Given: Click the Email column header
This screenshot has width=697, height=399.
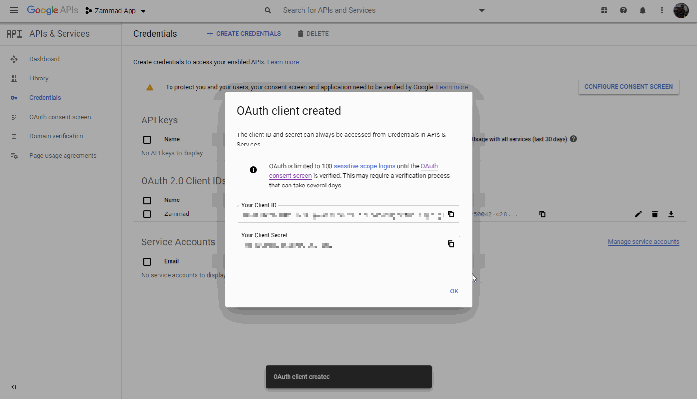Looking at the screenshot, I should [171, 261].
